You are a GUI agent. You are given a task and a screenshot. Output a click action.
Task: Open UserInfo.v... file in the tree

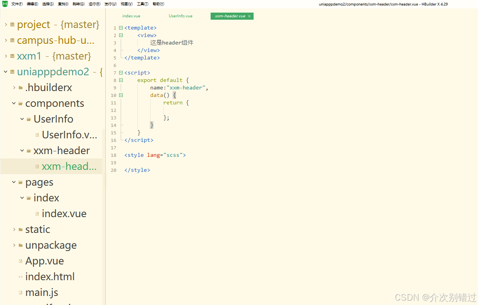[x=69, y=135]
